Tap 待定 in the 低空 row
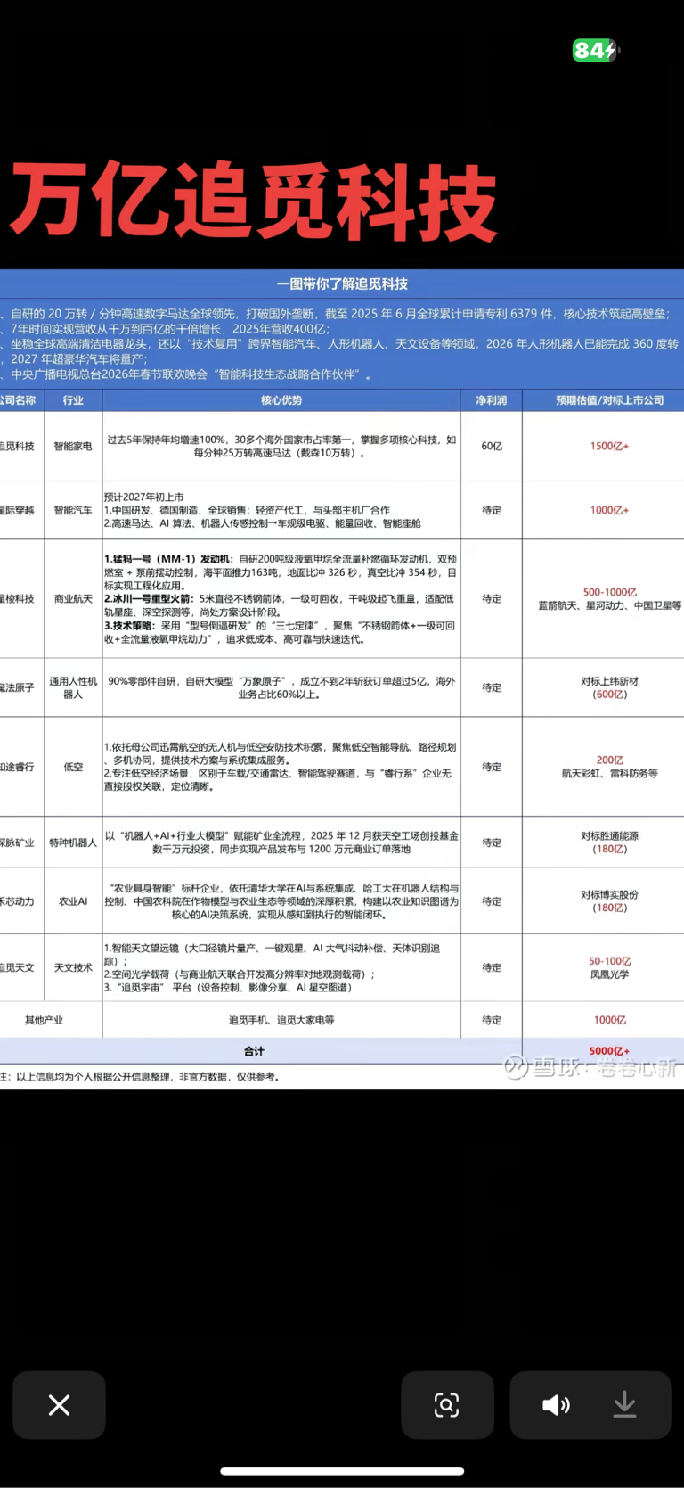 492,767
